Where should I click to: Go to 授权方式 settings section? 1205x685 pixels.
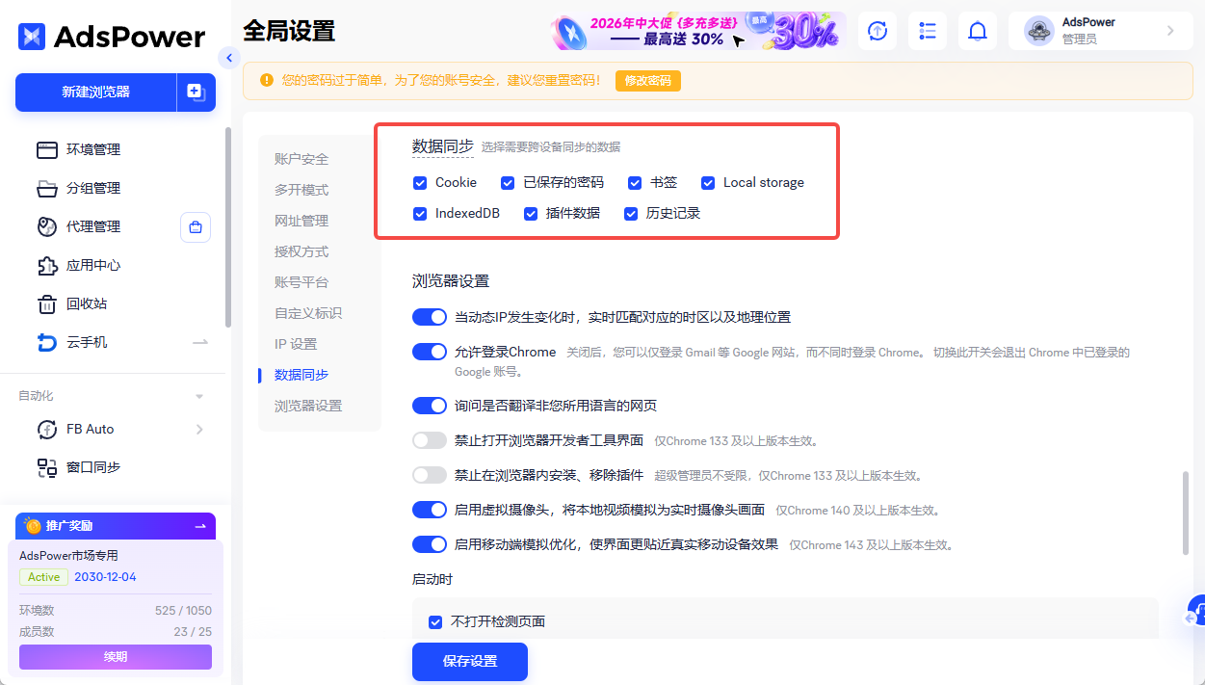pyautogui.click(x=301, y=251)
